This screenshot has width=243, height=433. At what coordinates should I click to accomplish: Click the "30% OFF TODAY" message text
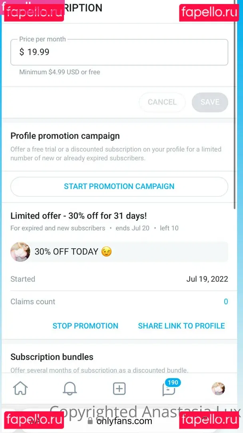(x=66, y=252)
